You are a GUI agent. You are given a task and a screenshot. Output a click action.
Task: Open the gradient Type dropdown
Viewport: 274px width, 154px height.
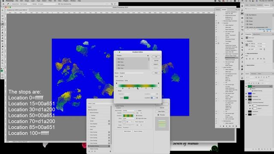click(x=122, y=77)
